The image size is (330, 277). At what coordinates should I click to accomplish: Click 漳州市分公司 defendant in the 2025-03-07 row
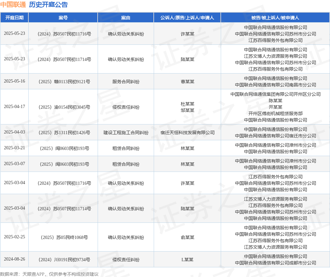(x=276, y=161)
